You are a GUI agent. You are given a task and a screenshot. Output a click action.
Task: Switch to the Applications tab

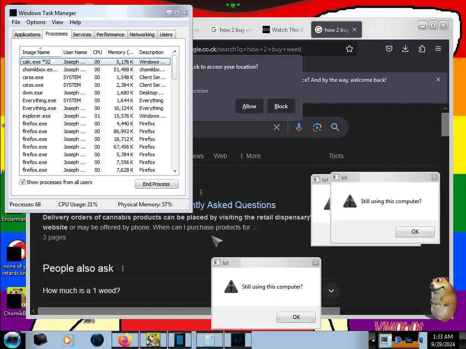click(x=27, y=35)
